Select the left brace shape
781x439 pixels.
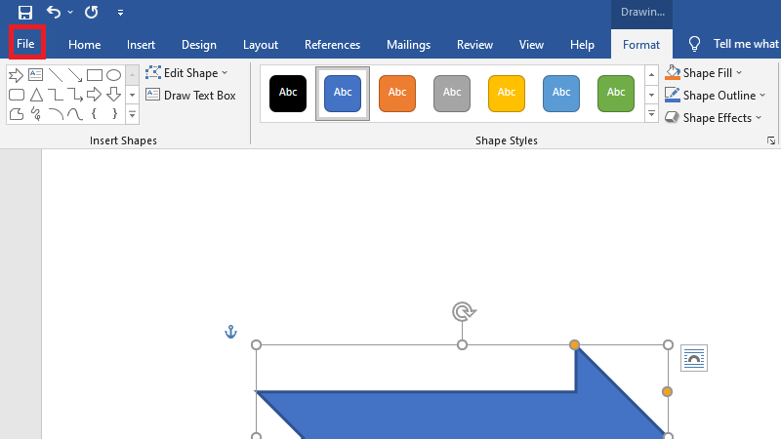click(94, 114)
